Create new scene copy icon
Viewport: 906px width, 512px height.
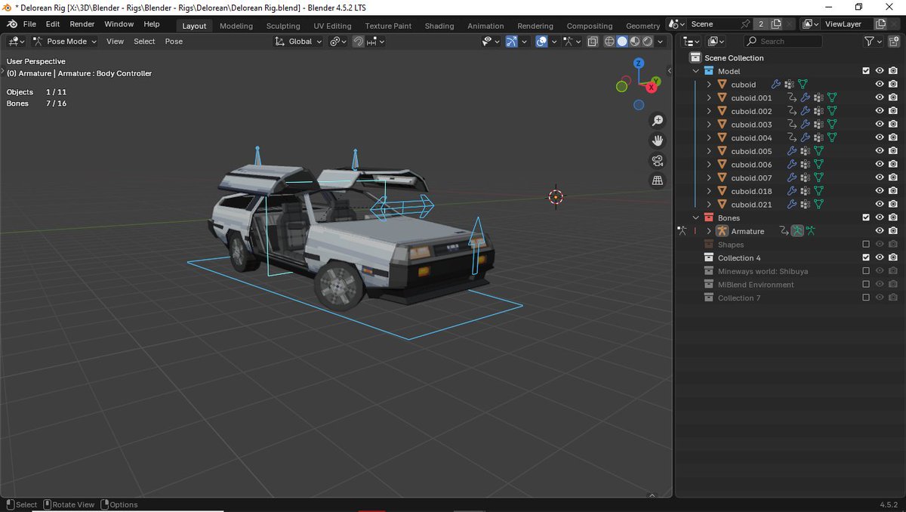(x=776, y=24)
